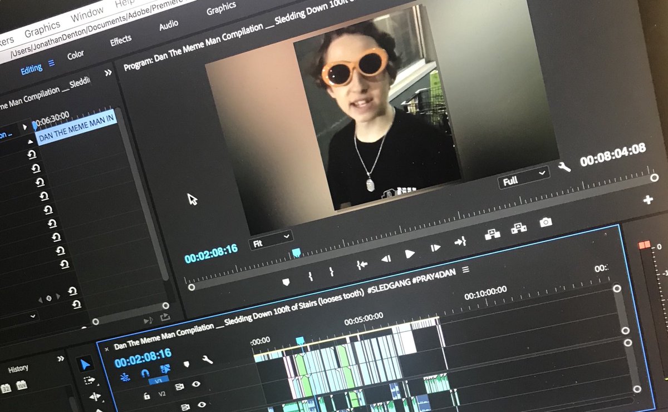Click the Program Monitor blue playhead
Image resolution: width=668 pixels, height=412 pixels.
pos(296,253)
